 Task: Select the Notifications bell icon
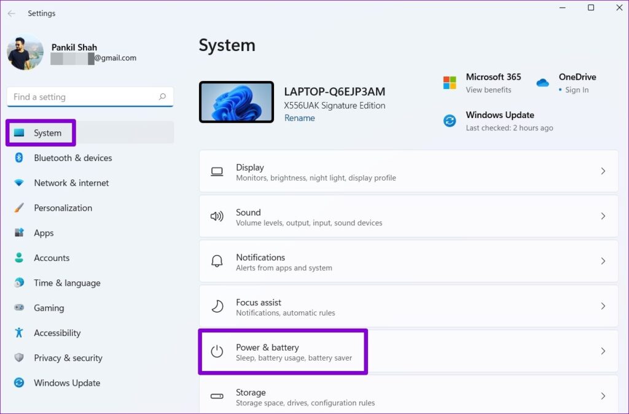coord(217,260)
